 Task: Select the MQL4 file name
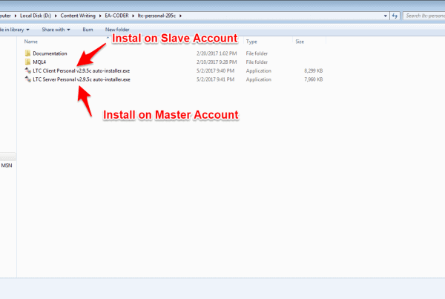pos(39,62)
